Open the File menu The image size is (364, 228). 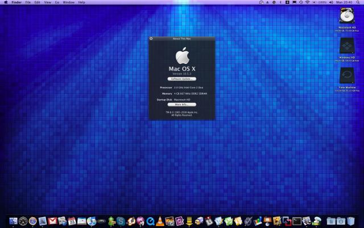click(x=28, y=2)
